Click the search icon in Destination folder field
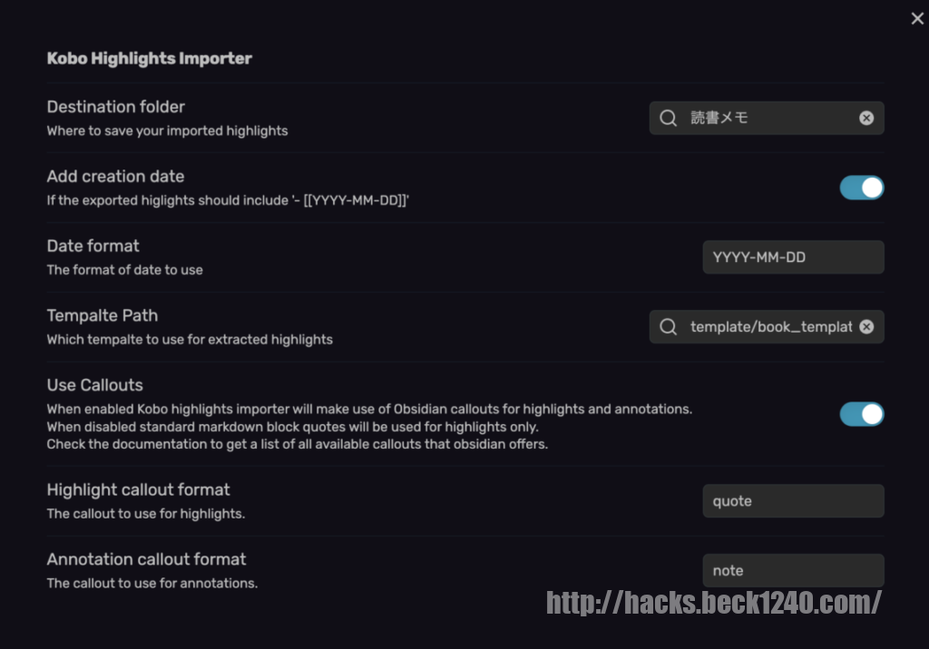Screen dimensions: 929x649 (668, 118)
